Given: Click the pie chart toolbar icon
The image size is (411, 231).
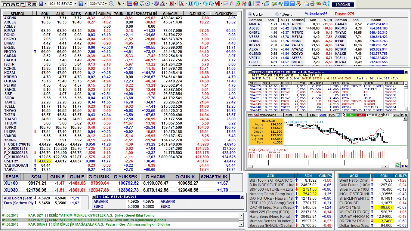Looking at the screenshot, I should click(136, 4).
